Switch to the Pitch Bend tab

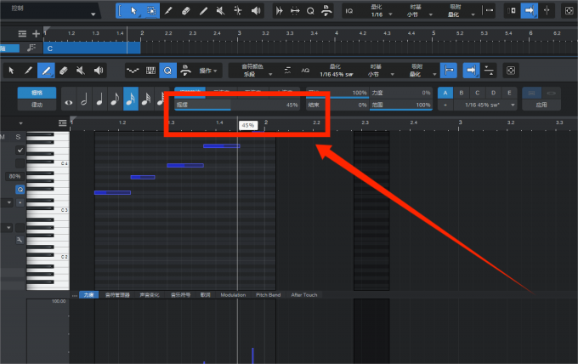(x=268, y=295)
